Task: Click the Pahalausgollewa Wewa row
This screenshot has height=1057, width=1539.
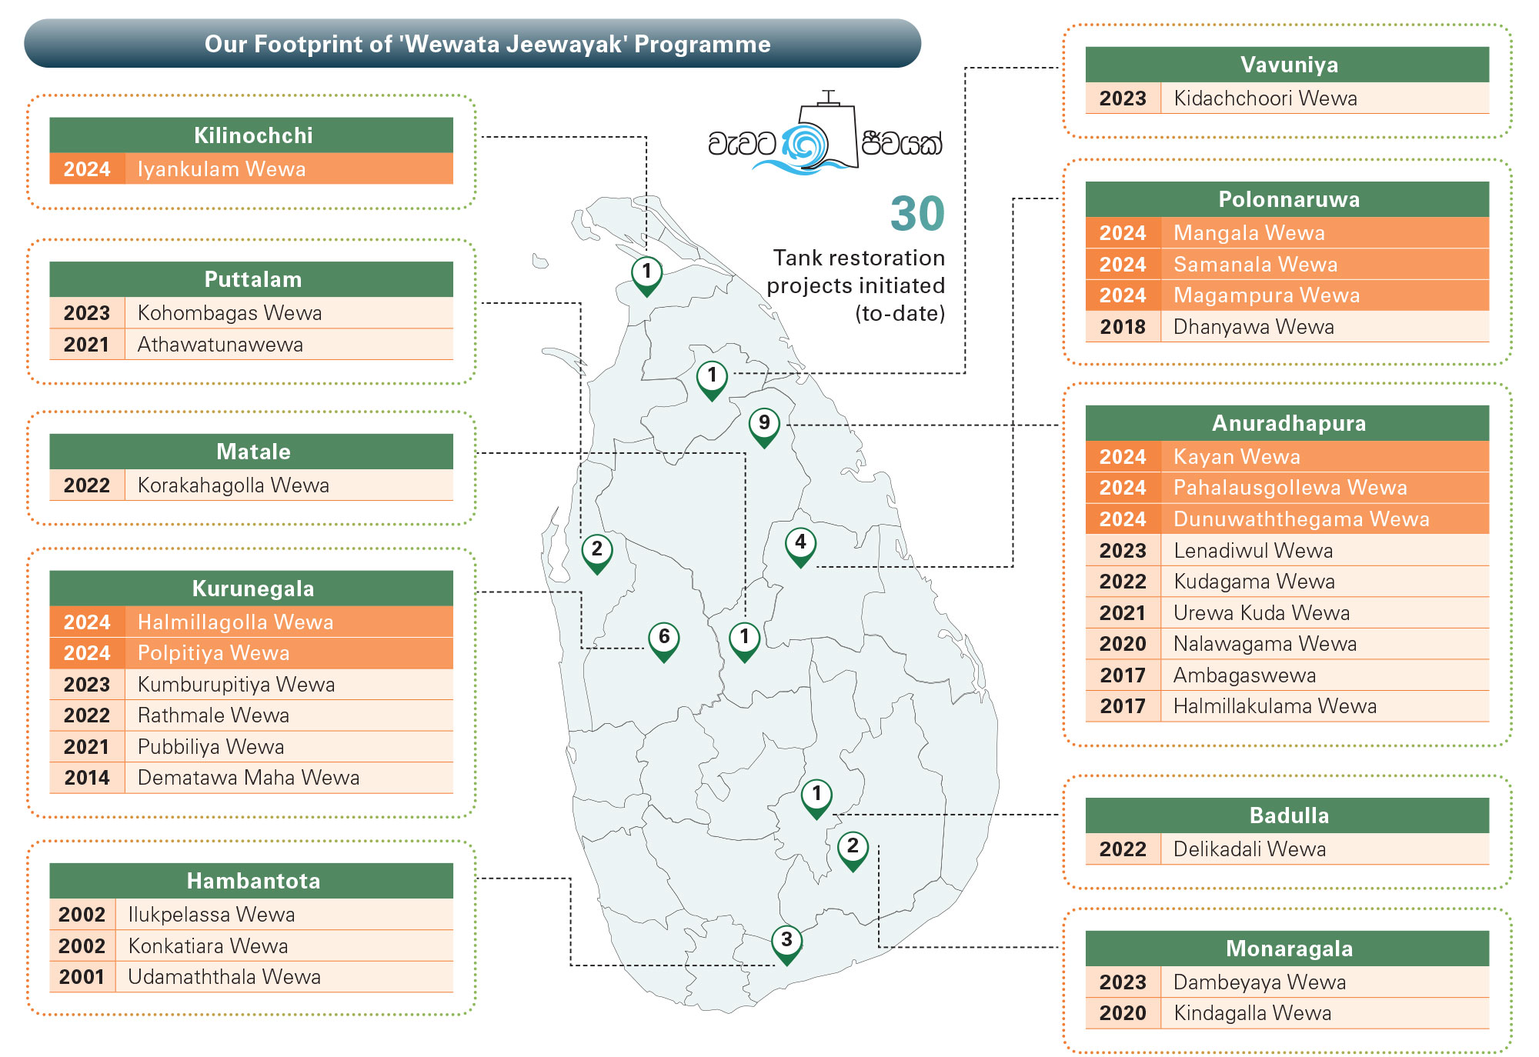Action: (1287, 488)
